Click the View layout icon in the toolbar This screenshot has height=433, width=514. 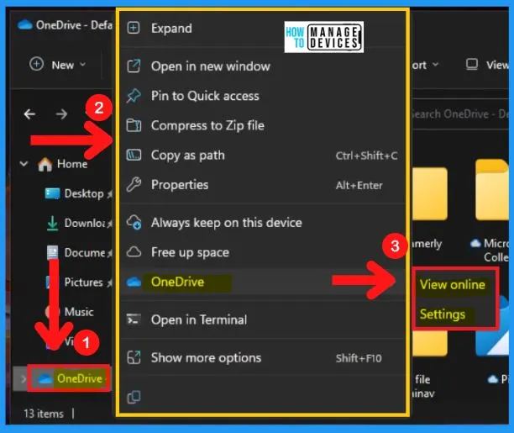tap(472, 65)
